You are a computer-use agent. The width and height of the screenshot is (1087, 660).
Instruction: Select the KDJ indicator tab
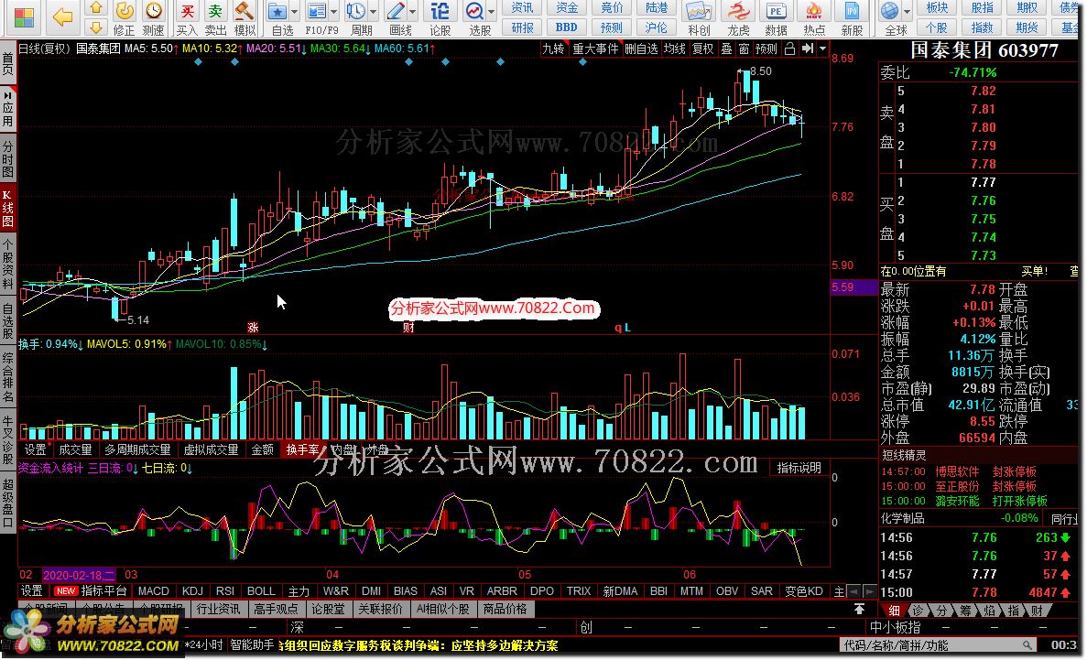pyautogui.click(x=192, y=590)
